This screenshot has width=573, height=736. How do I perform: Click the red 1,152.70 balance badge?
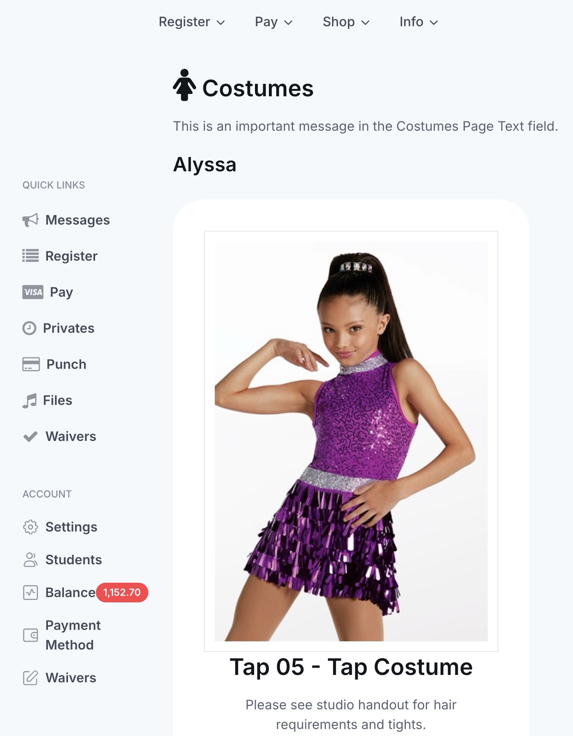[x=122, y=593]
